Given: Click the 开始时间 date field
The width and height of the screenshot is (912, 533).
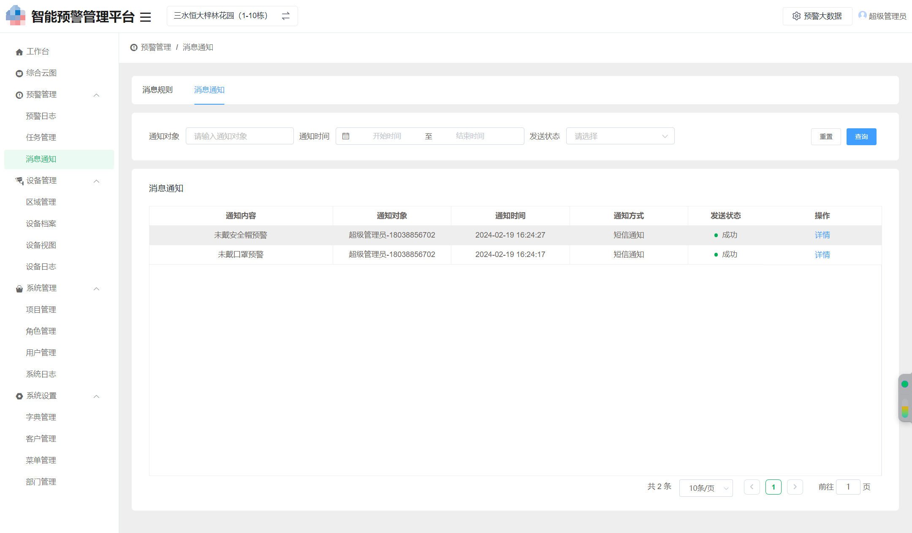Looking at the screenshot, I should click(387, 136).
